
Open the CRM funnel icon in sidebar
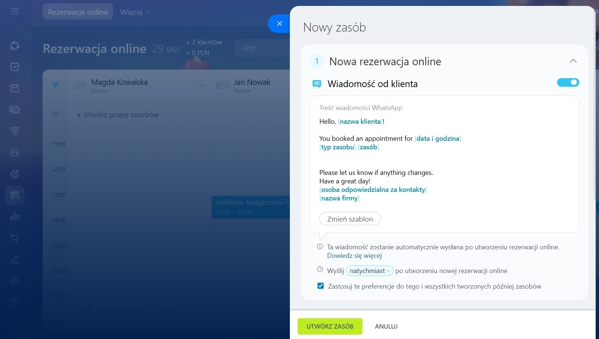point(14,131)
